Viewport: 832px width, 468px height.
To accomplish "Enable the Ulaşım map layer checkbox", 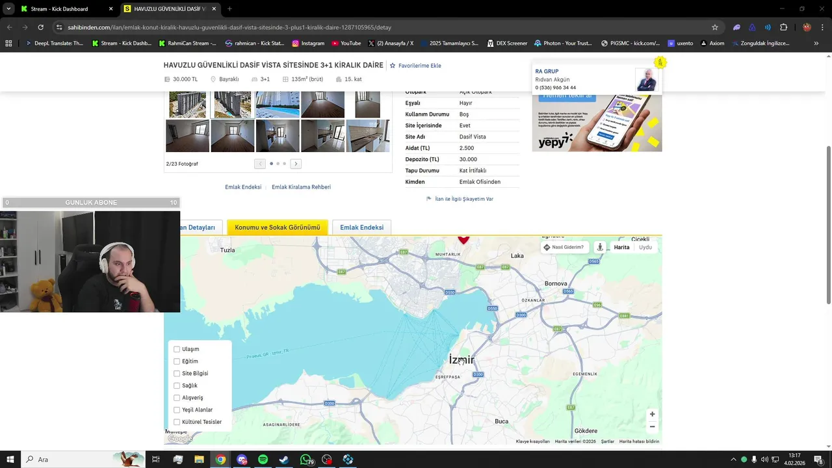I will [176, 349].
